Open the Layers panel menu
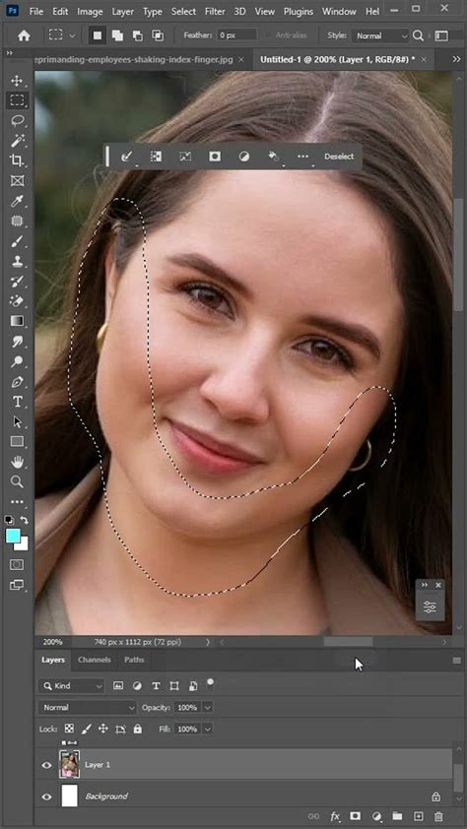 tap(457, 661)
